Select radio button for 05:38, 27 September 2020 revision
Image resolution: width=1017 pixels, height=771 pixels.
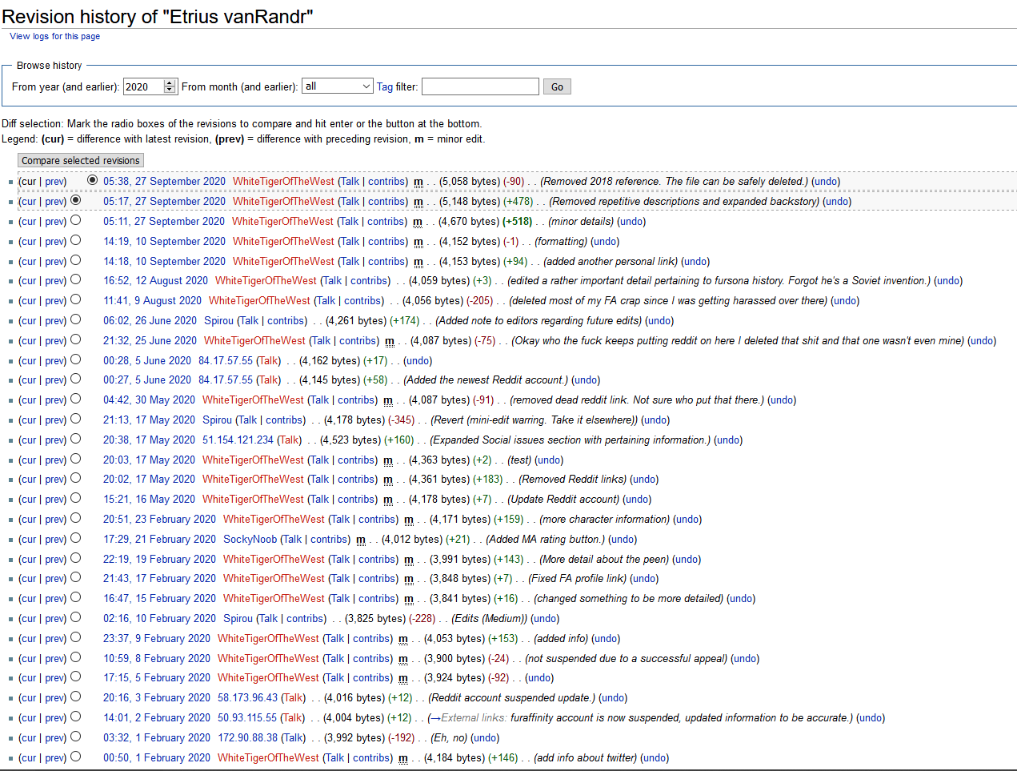tap(93, 180)
